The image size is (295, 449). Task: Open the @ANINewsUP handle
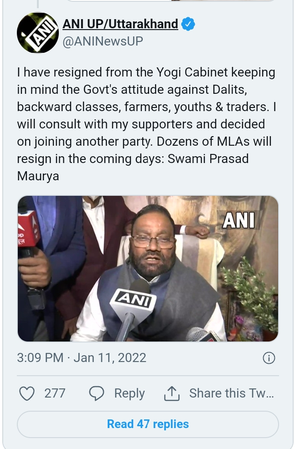click(103, 41)
